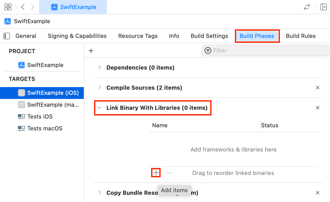Select the Tests macOS target
This screenshot has height=202, width=330.
click(45, 128)
